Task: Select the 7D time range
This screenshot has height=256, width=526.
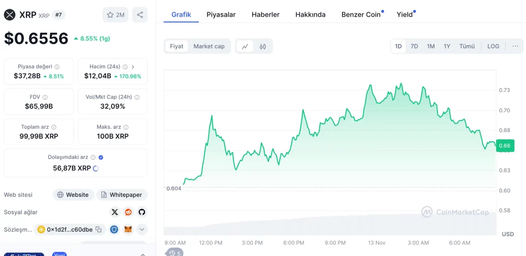Action: [414, 46]
